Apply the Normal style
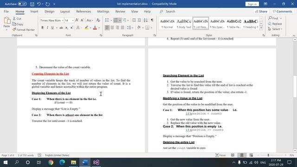The height and width of the screenshot is (167, 297). click(167, 24)
